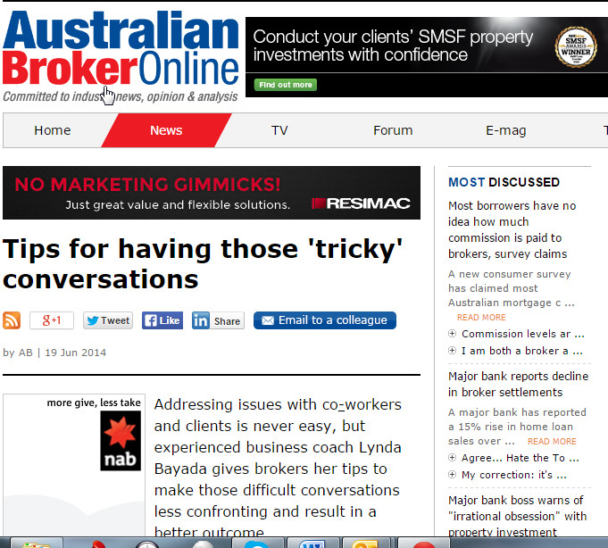Click the MOST DISCUSSED heading
608x548 pixels.
click(x=504, y=182)
